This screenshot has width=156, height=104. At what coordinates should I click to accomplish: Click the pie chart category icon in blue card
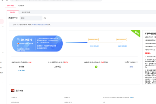18,44
